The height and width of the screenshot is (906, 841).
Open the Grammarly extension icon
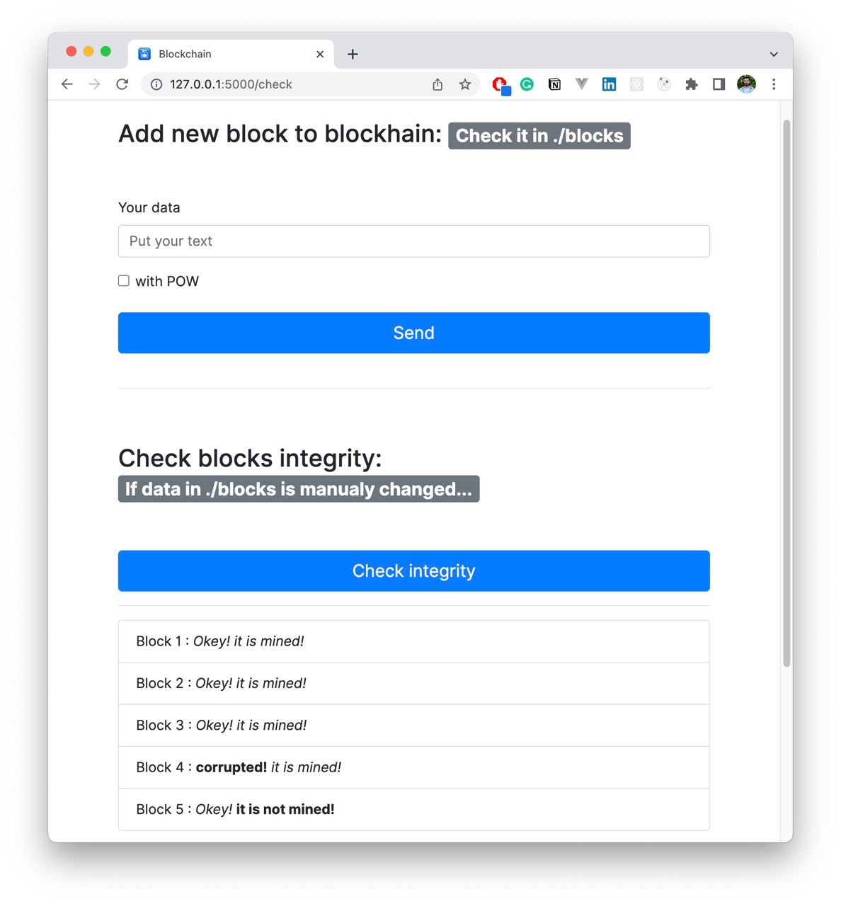(527, 84)
